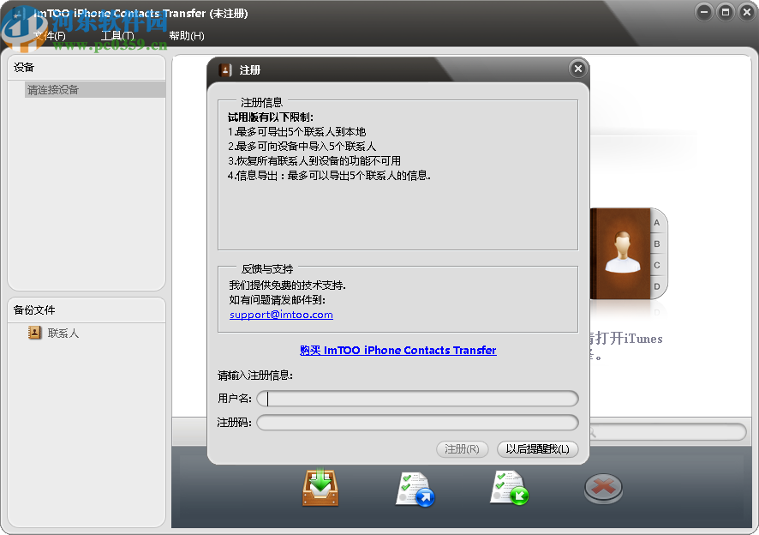Image resolution: width=759 pixels, height=535 pixels.
Task: Open the support@imtoo.com email link
Action: coord(281,315)
